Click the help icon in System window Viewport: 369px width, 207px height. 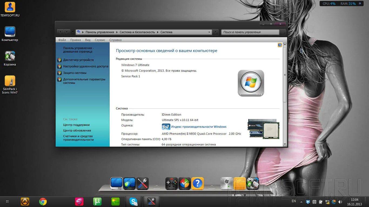(280, 45)
